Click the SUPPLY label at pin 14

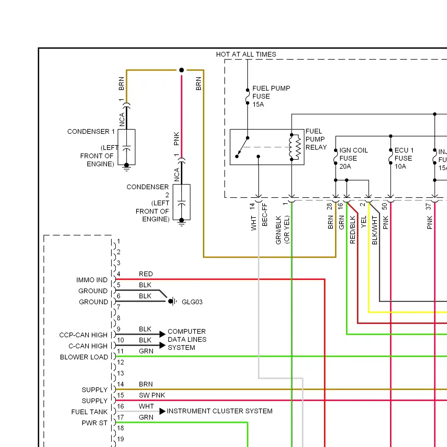coord(94,390)
